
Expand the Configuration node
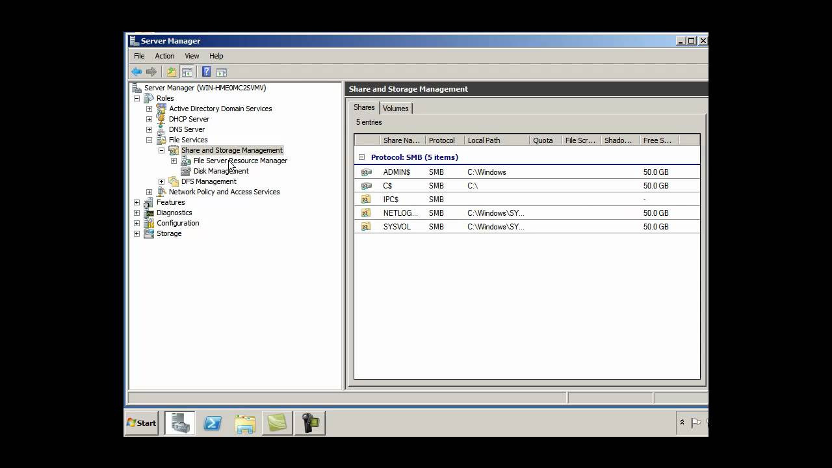coord(136,223)
